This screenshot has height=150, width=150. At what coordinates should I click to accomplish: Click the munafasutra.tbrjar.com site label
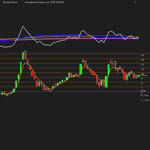click(x=37, y=2)
